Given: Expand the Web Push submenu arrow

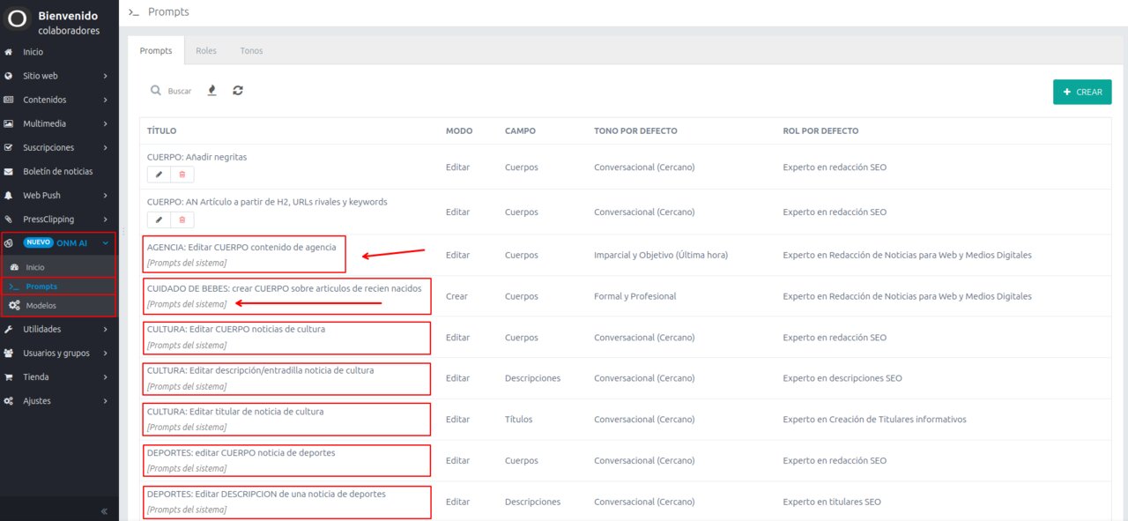Looking at the screenshot, I should [105, 195].
